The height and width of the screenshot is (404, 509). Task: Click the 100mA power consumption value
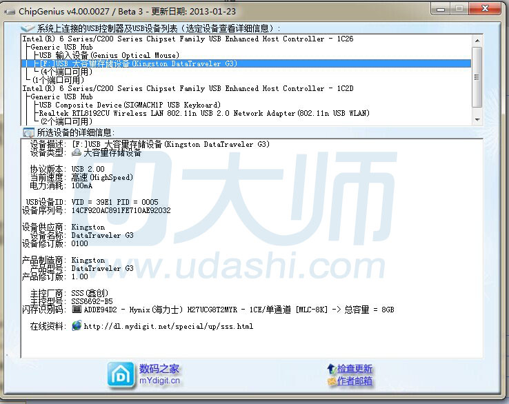(x=82, y=185)
